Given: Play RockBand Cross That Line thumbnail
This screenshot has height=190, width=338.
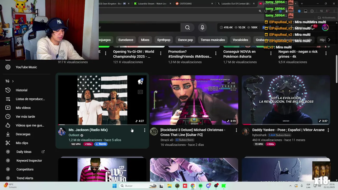Looking at the screenshot, I should 194,100.
